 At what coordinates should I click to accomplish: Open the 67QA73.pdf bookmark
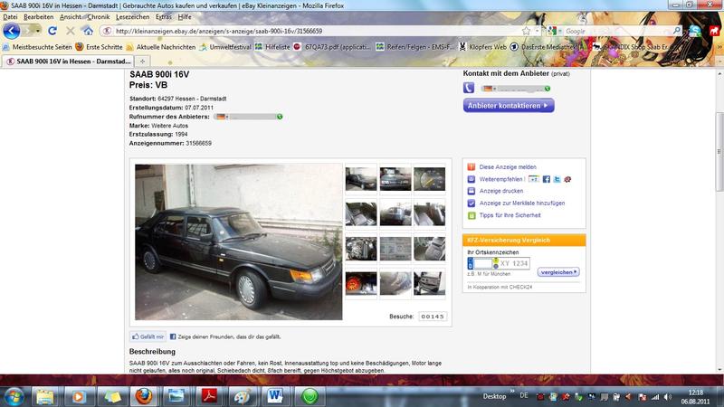(332, 47)
